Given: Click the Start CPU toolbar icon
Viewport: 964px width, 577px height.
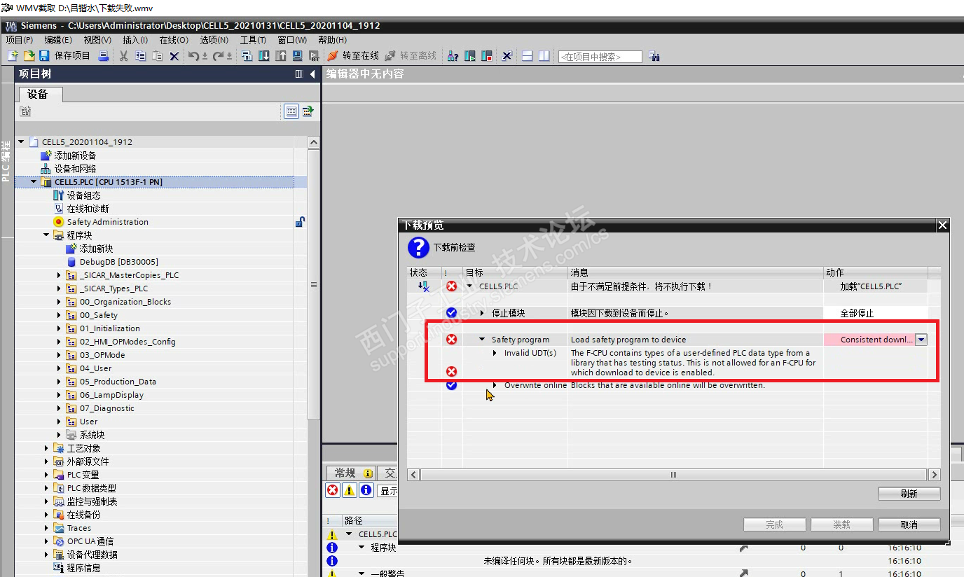Looking at the screenshot, I should [x=470, y=56].
